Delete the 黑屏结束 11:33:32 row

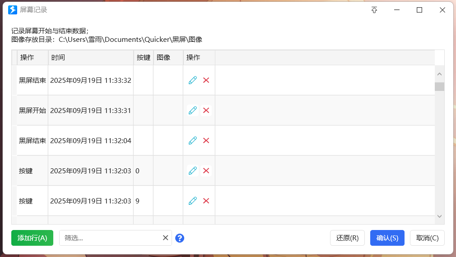[206, 80]
